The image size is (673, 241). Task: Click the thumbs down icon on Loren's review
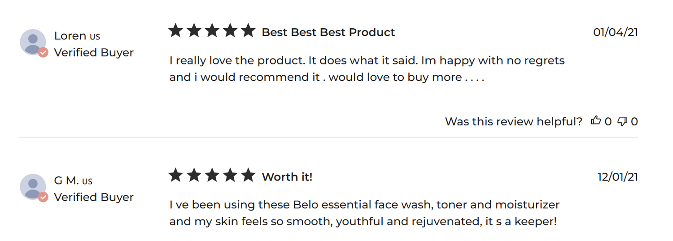click(x=622, y=121)
